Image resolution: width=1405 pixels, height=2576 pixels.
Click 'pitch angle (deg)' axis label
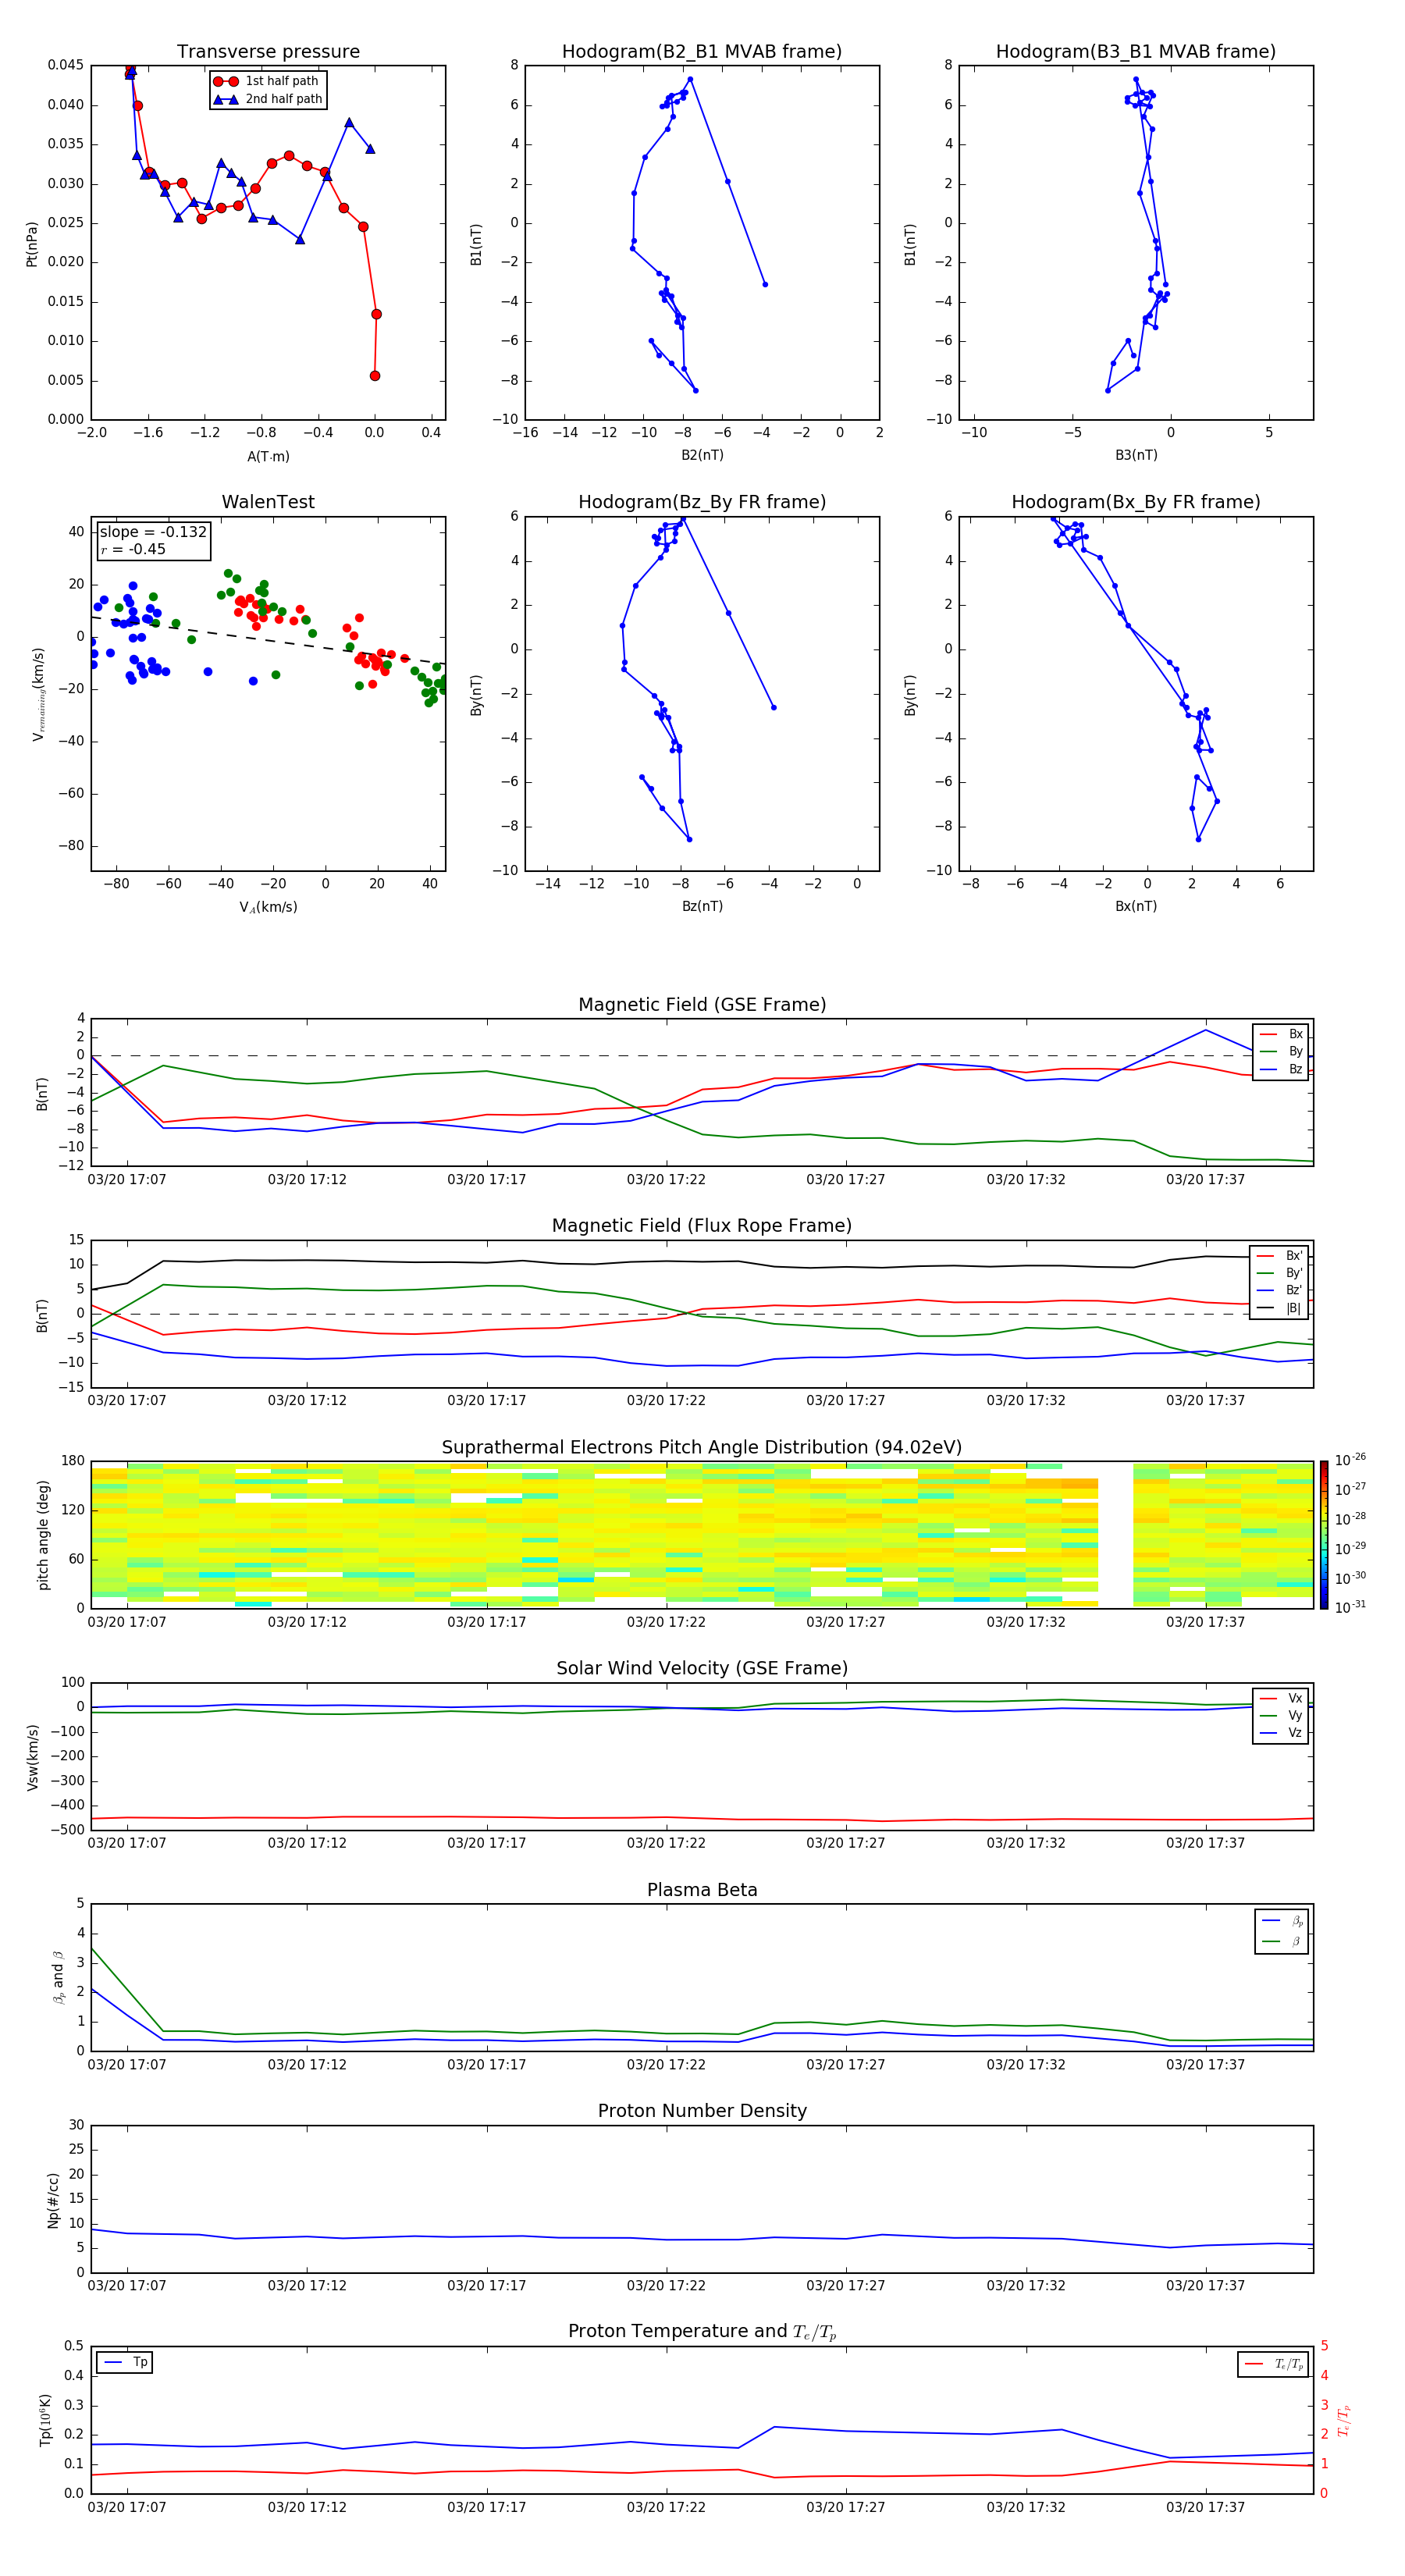(x=43, y=1535)
